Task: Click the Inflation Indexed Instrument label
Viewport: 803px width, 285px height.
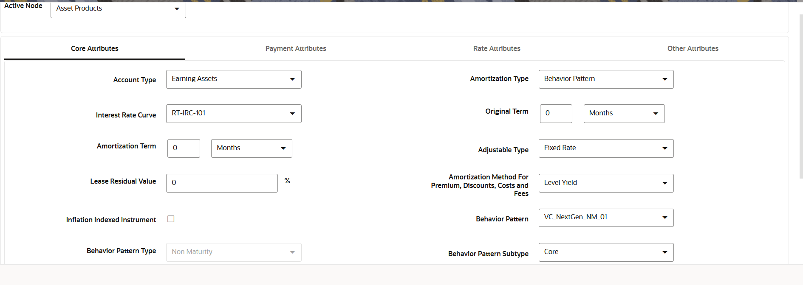Action: pyautogui.click(x=111, y=220)
